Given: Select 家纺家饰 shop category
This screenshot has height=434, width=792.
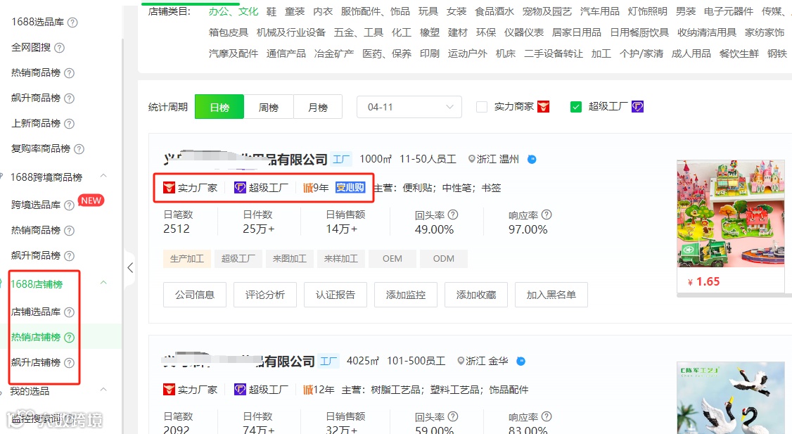Looking at the screenshot, I should pyautogui.click(x=765, y=33).
